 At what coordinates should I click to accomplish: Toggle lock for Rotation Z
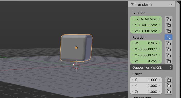pyautogui.click(x=169, y=61)
